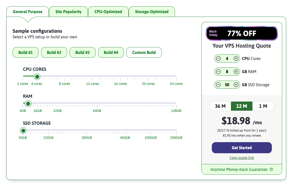
Task: Choose the Custom Build option
Action: [144, 52]
